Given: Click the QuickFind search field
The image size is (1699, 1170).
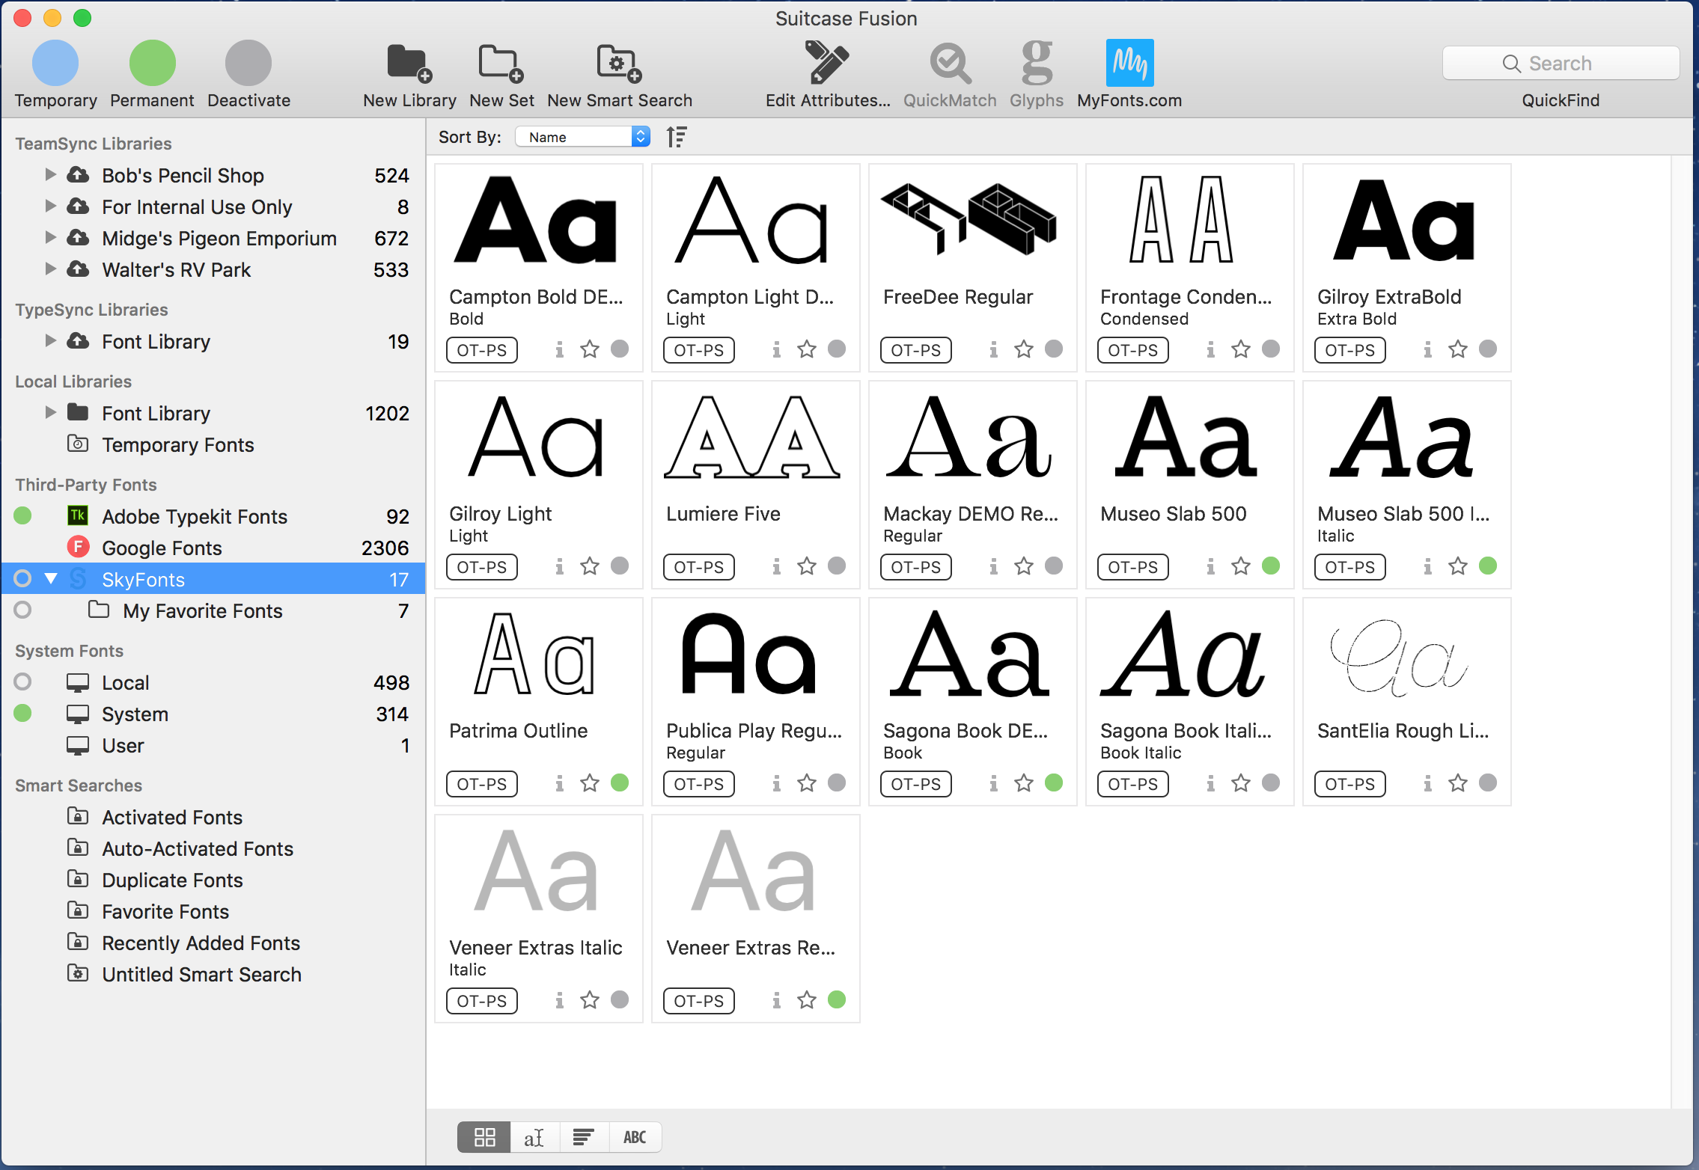Looking at the screenshot, I should coord(1560,64).
